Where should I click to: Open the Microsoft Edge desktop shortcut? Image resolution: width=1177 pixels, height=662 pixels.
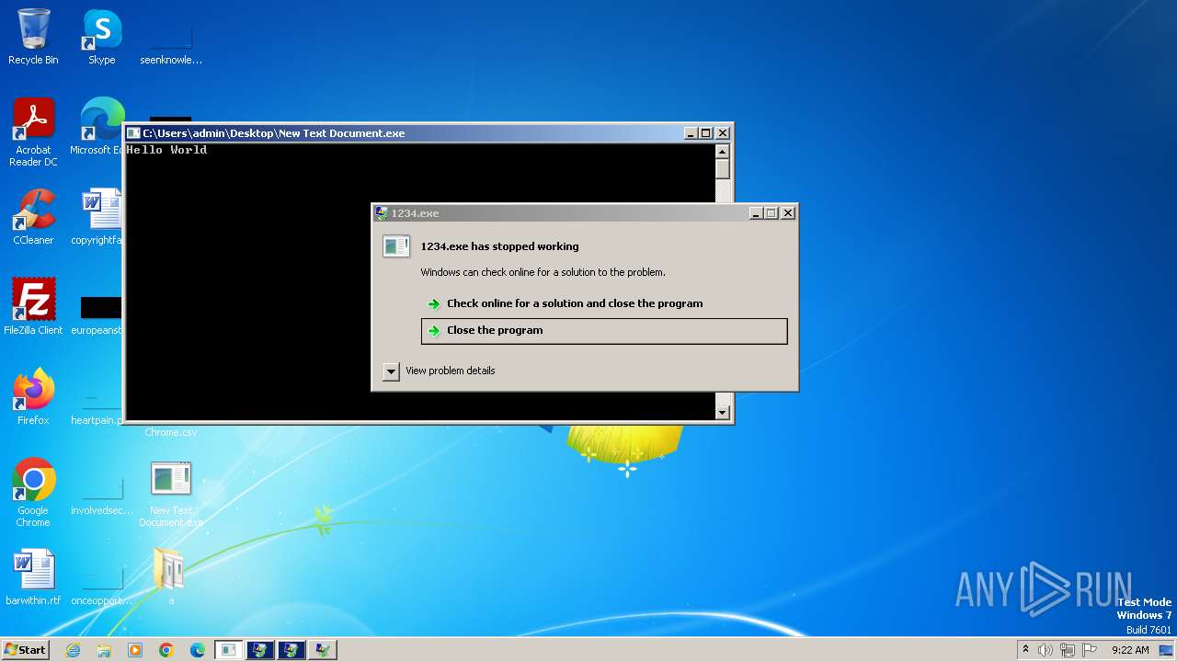101,127
